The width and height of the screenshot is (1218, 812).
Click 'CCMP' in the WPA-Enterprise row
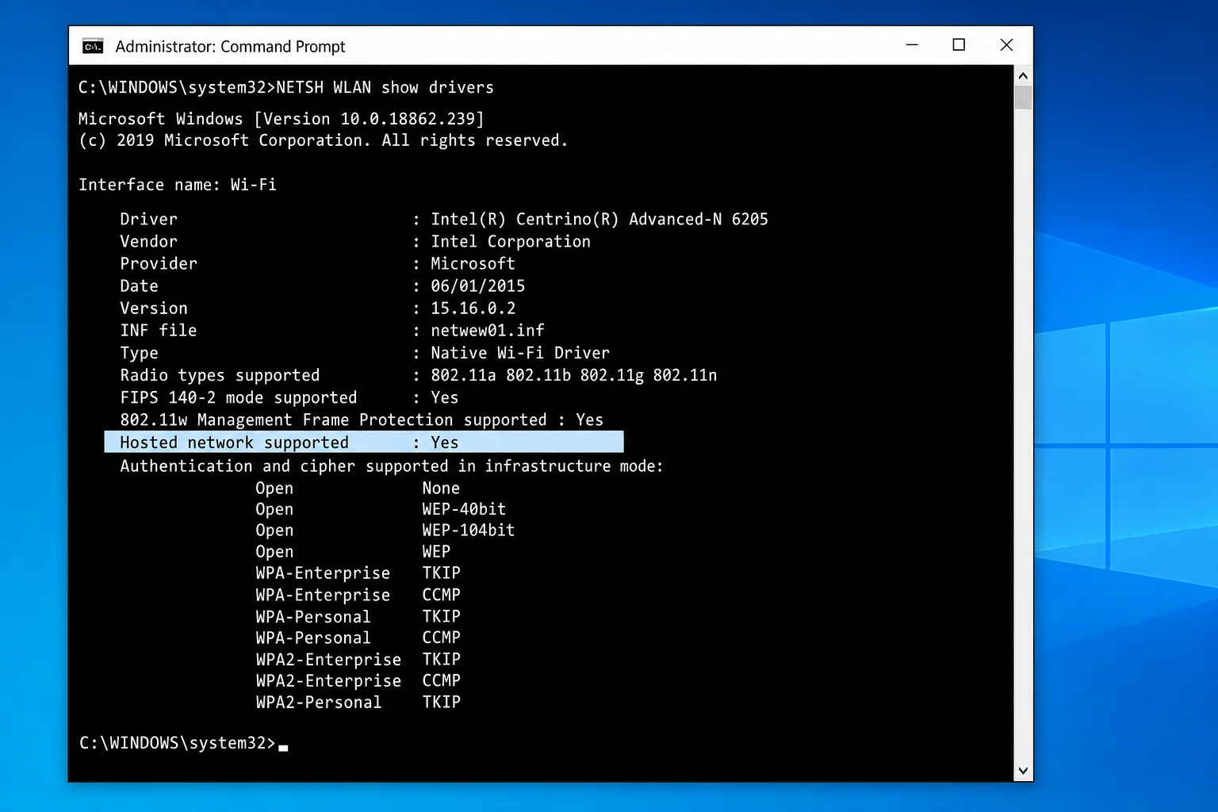[x=441, y=595]
